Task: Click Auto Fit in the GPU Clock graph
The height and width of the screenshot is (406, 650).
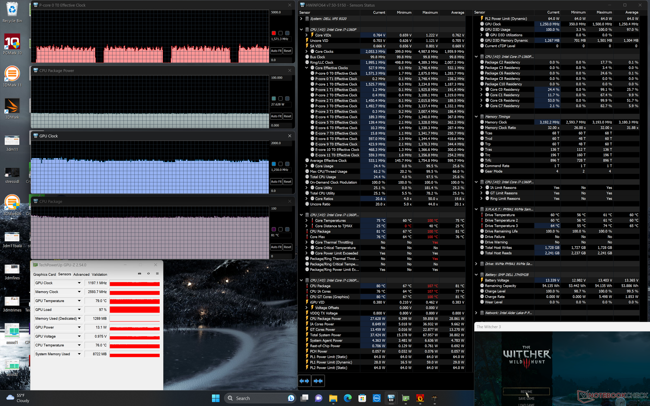Action: tap(276, 182)
